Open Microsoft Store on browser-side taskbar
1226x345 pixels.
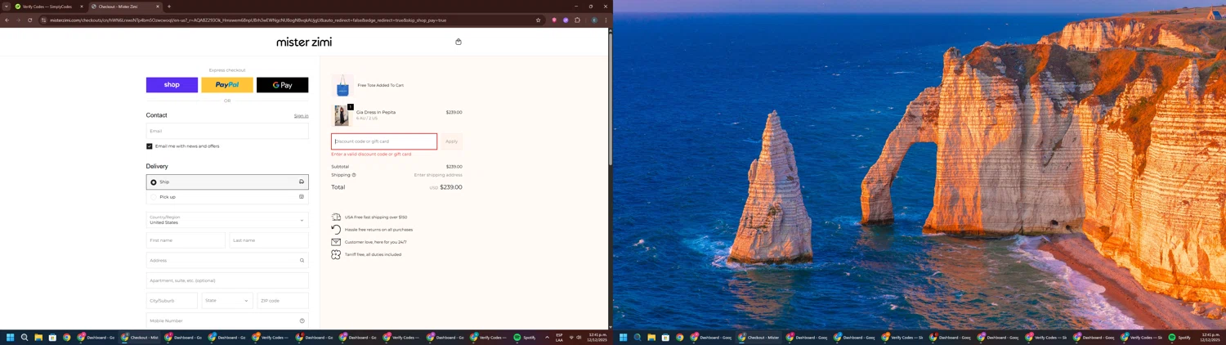52,338
